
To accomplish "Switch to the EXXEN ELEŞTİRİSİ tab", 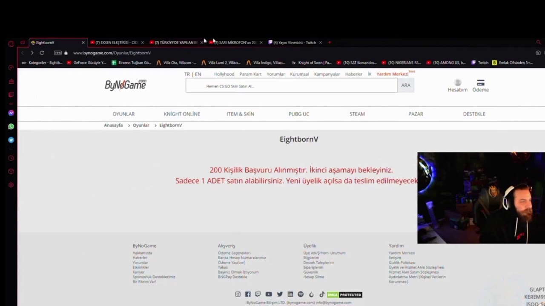I will (x=116, y=42).
